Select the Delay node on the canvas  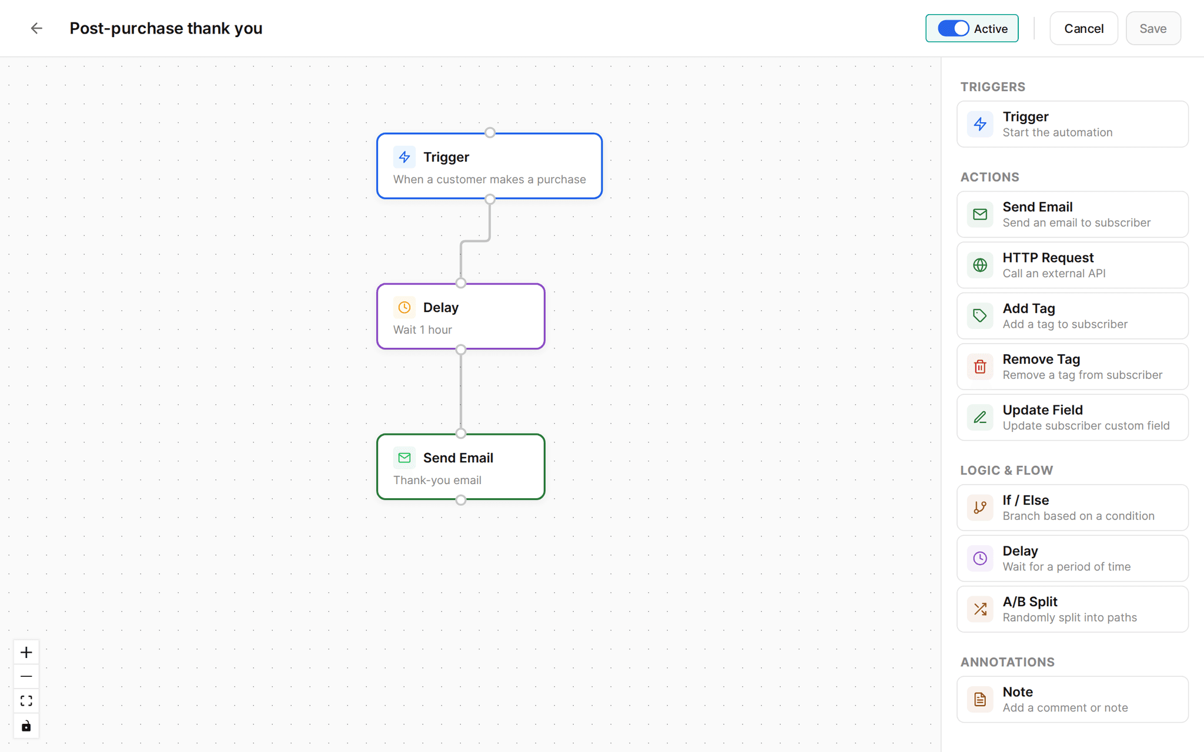461,317
